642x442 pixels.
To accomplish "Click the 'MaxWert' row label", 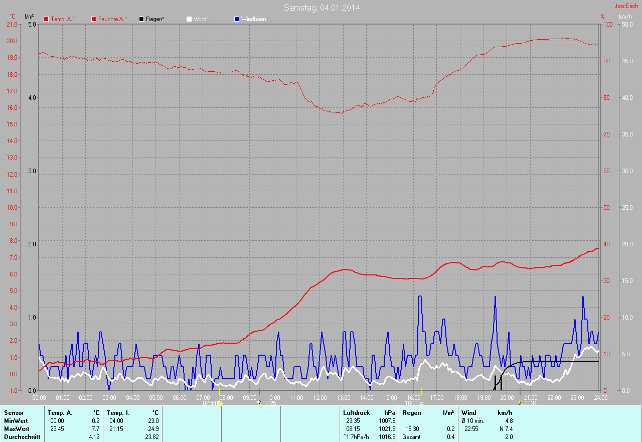I will 17,428.
